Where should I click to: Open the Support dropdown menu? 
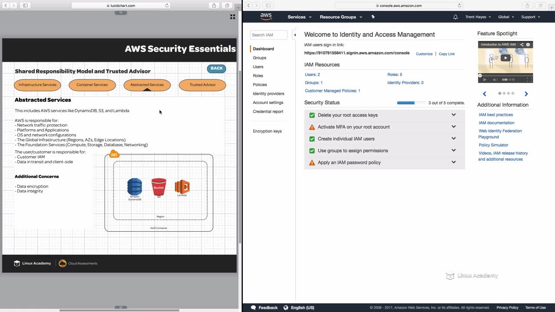[531, 17]
